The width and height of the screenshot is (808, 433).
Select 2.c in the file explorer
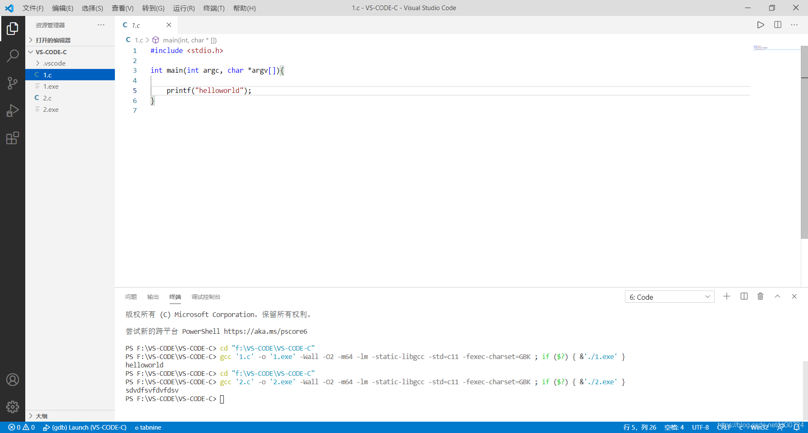coord(70,98)
